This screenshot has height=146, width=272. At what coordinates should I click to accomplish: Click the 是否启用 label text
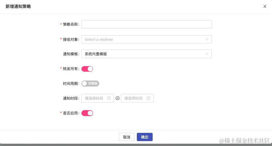tap(70, 113)
